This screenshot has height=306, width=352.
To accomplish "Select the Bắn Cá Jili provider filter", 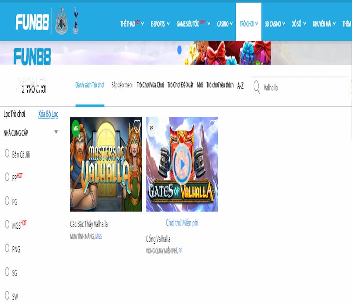I will tap(7, 153).
